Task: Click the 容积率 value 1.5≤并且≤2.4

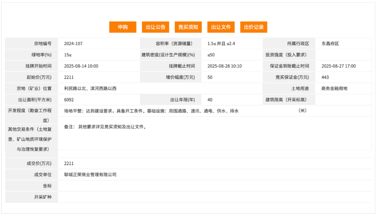Action: tap(220, 43)
